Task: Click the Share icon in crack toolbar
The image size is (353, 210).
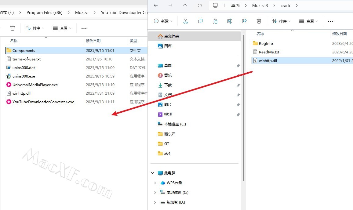Action: pyautogui.click(x=244, y=21)
